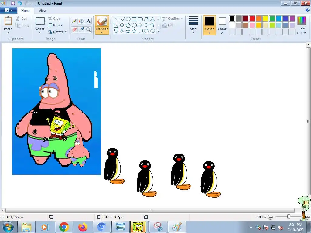This screenshot has width=311, height=233.
Task: Switch to the Home ribbon tab
Action: tap(26, 11)
